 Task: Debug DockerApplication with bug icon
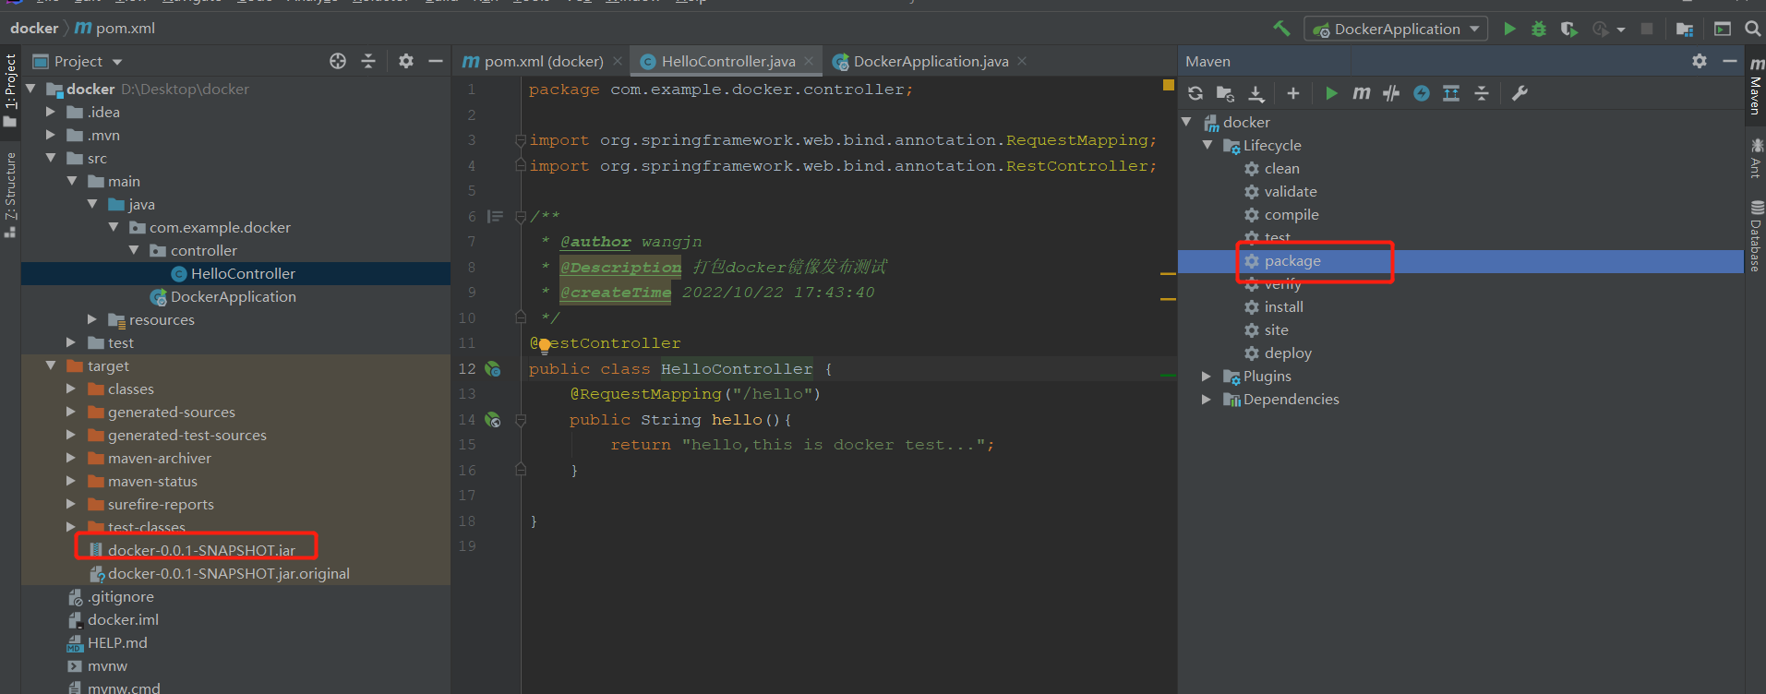click(x=1539, y=29)
